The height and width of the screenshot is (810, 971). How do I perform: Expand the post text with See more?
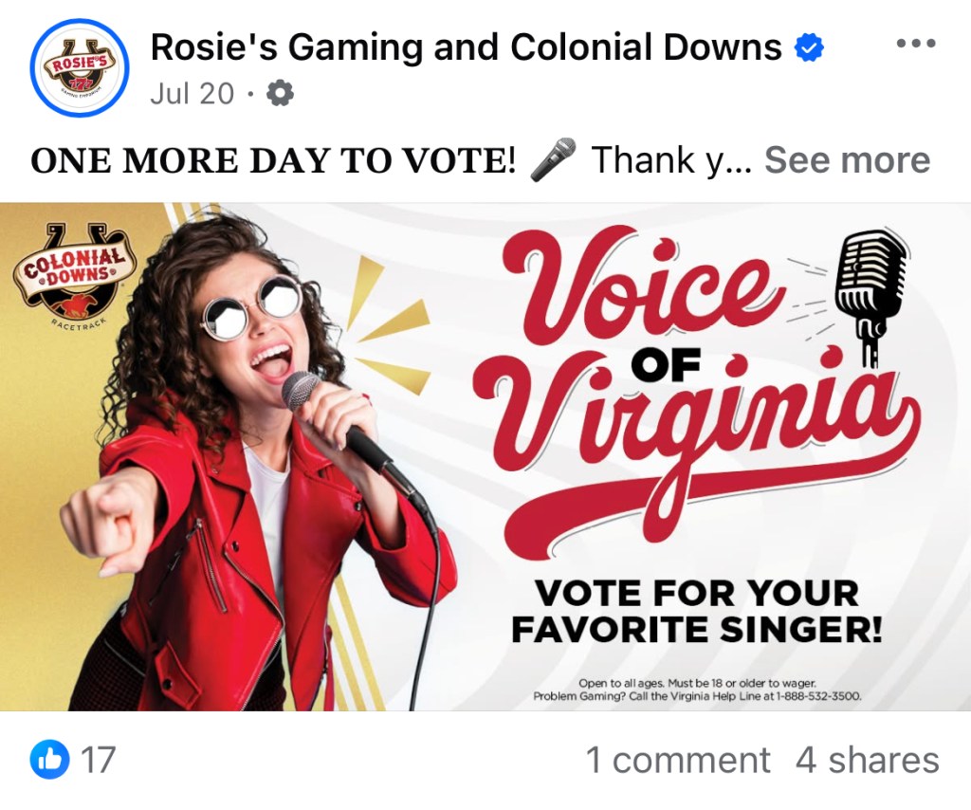coord(847,160)
